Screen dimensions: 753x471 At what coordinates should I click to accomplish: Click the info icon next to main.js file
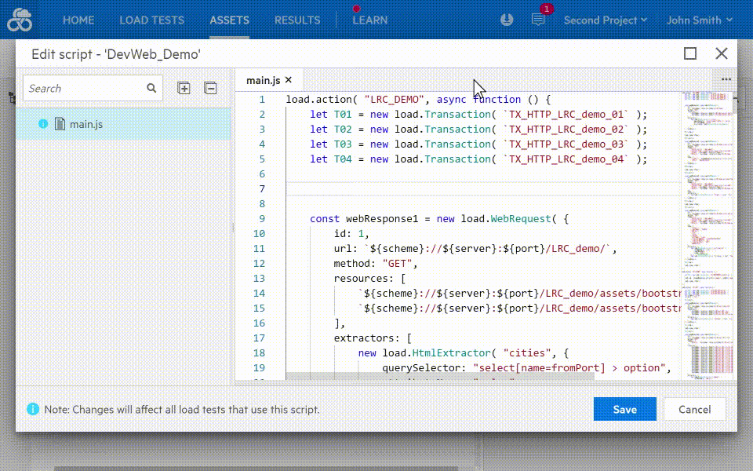click(x=44, y=123)
